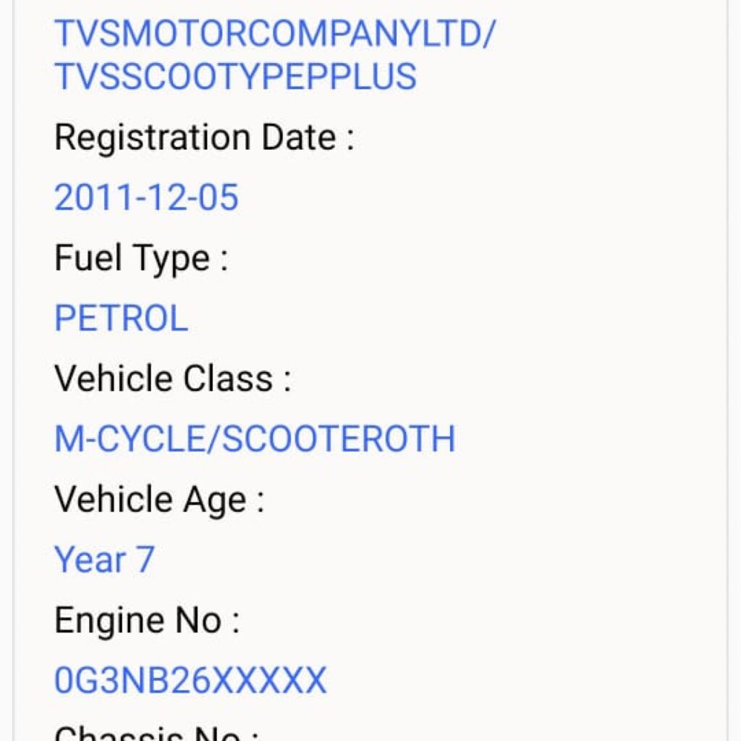Tap the TVSSCOOTYPEPPLUS model text
The image size is (741, 741).
pos(235,76)
